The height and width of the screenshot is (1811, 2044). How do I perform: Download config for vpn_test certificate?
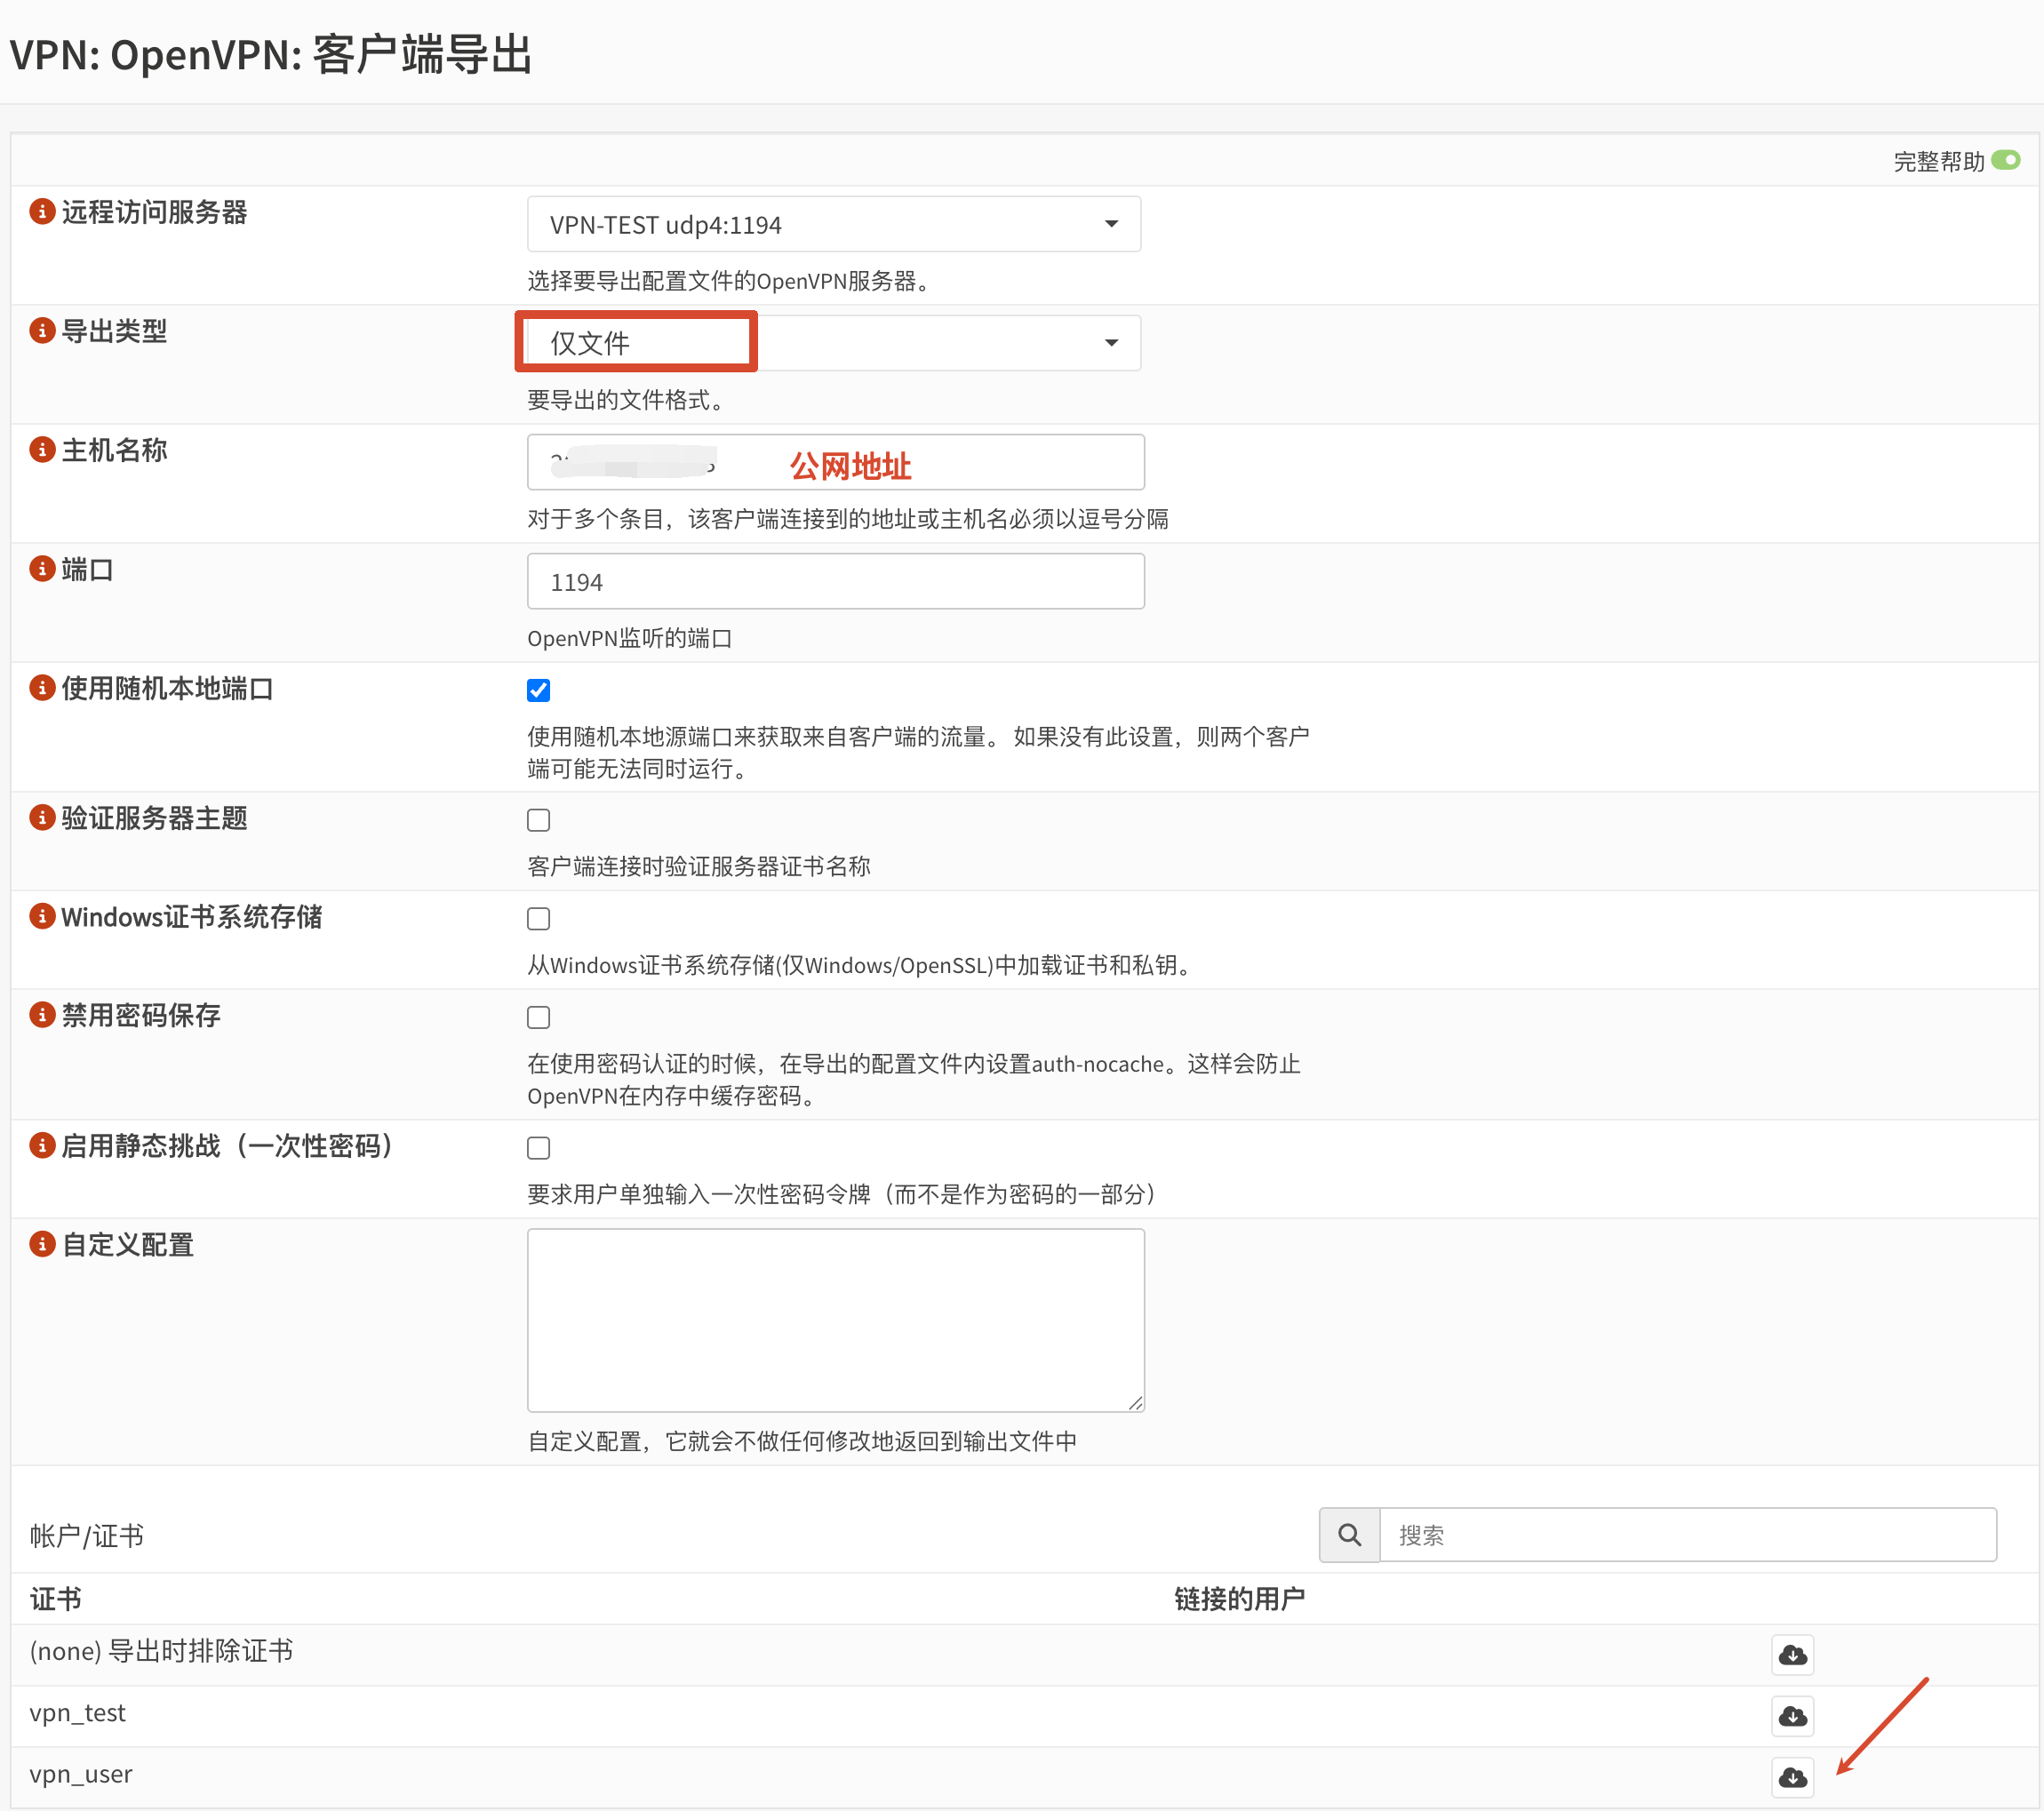click(1792, 1716)
